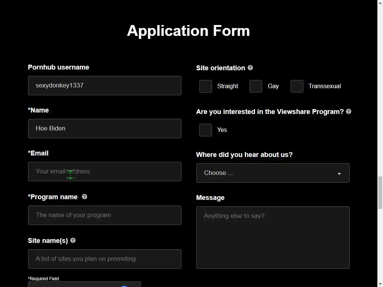Click the Site name(s) input box
The image size is (383, 287).
tap(104, 259)
